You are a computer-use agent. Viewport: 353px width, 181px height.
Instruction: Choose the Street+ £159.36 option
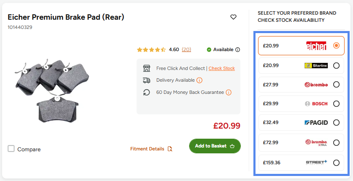tap(336, 163)
